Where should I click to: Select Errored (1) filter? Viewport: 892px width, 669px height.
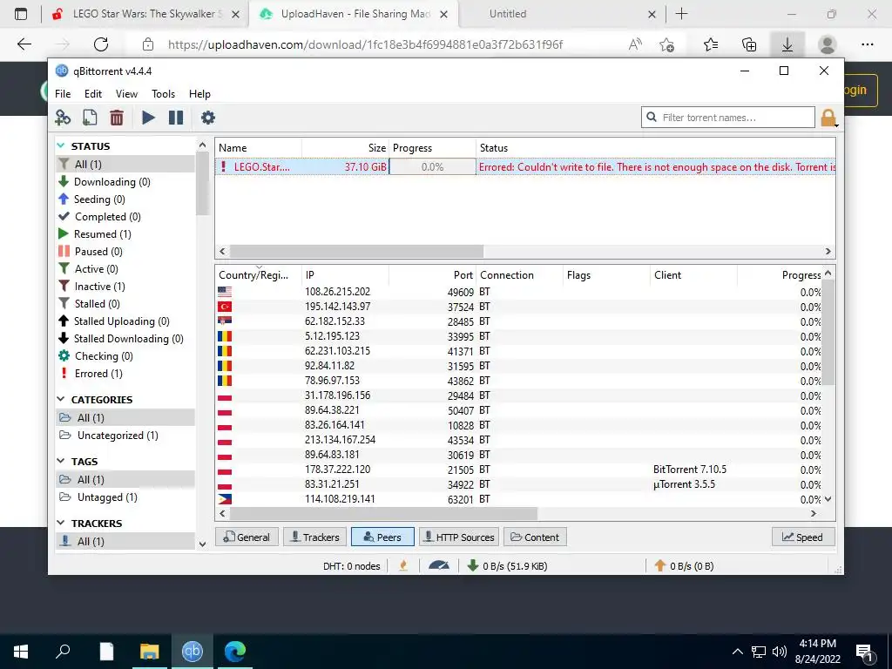click(125, 374)
